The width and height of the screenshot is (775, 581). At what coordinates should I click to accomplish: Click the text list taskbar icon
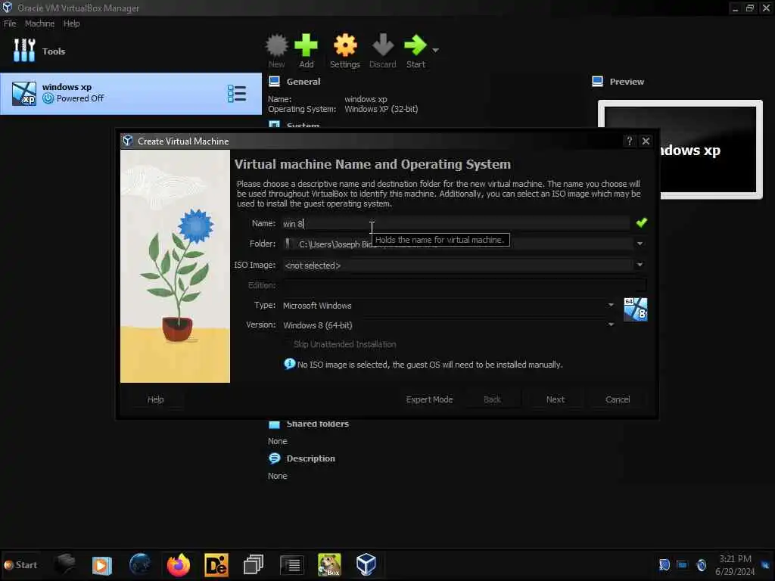click(291, 564)
